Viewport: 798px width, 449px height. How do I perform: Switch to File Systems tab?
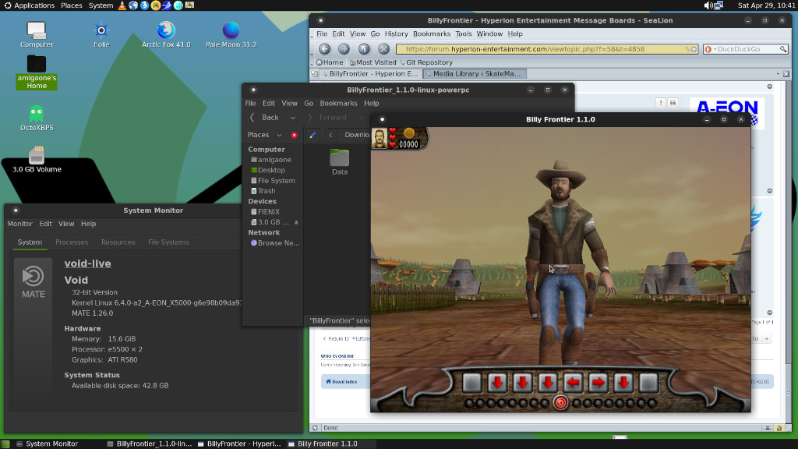[x=168, y=242]
